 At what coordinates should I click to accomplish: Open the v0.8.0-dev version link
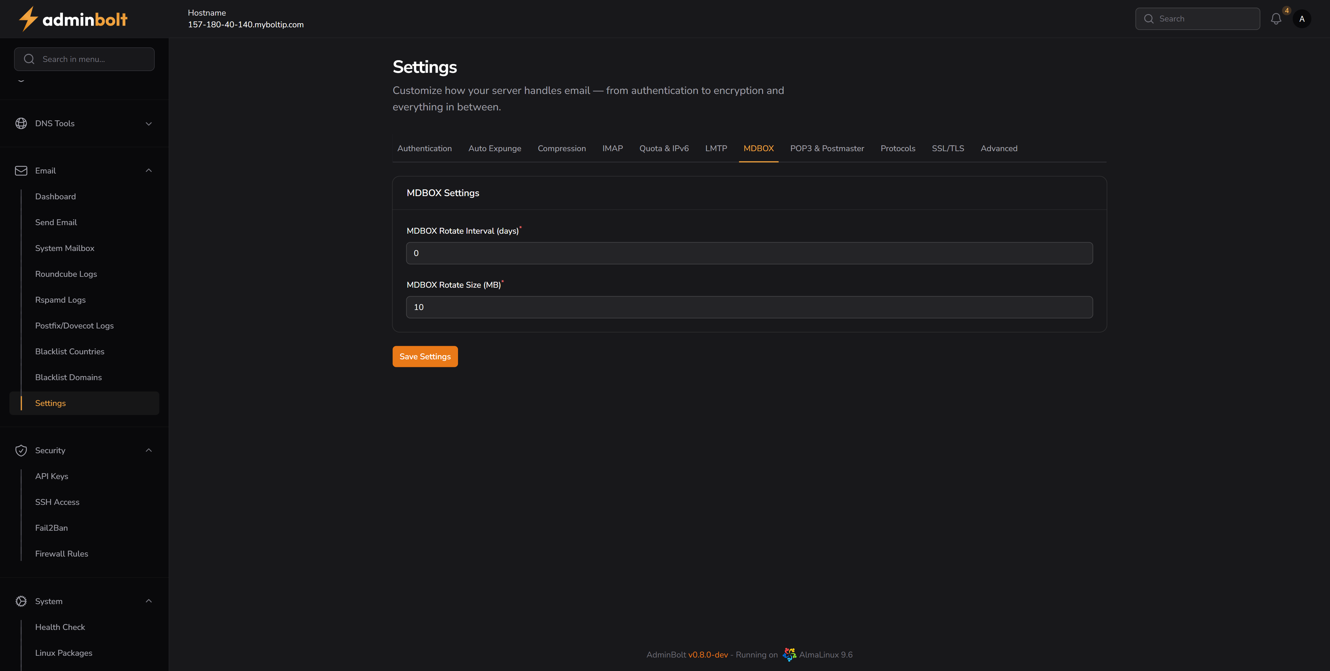(708, 654)
